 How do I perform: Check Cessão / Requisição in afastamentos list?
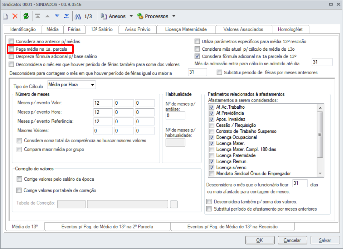click(x=212, y=125)
